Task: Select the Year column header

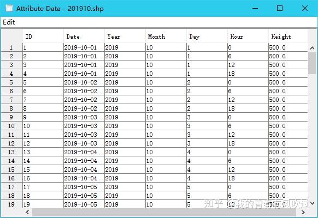Action: point(125,37)
